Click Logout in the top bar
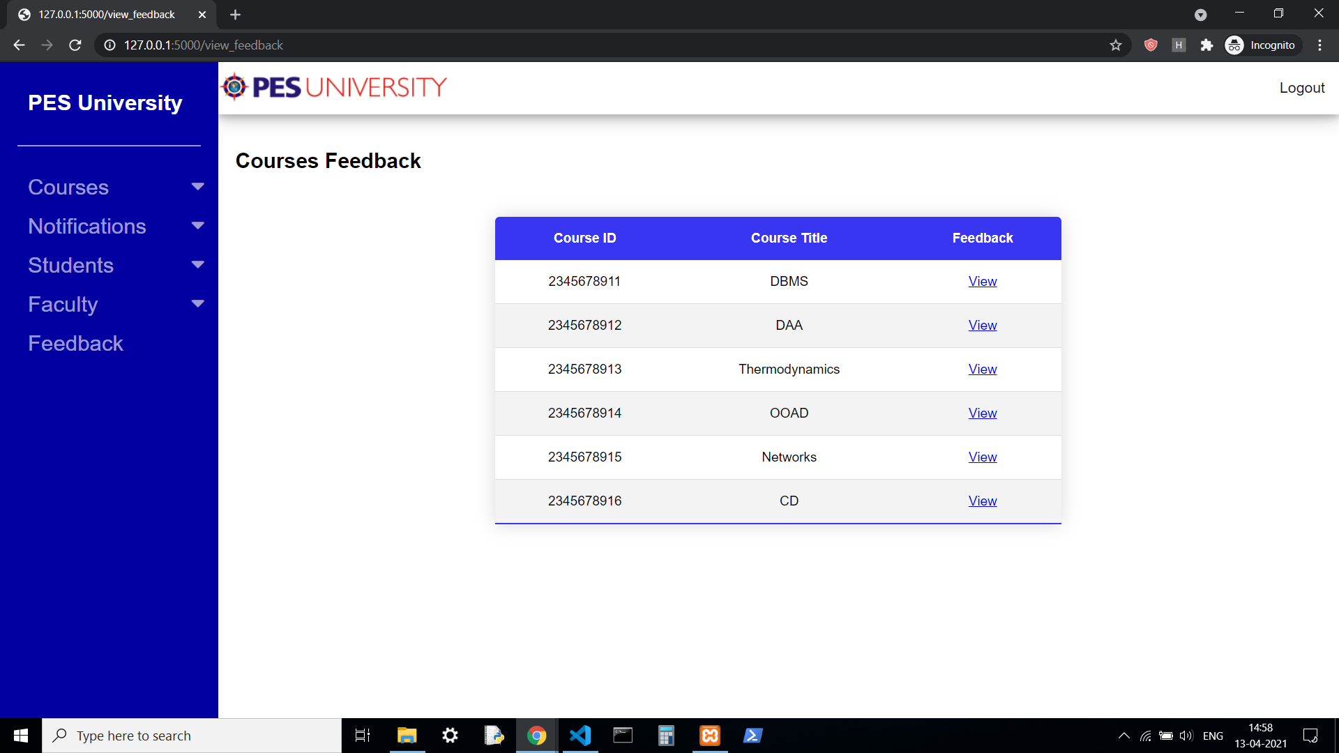Image resolution: width=1339 pixels, height=753 pixels. [x=1301, y=88]
